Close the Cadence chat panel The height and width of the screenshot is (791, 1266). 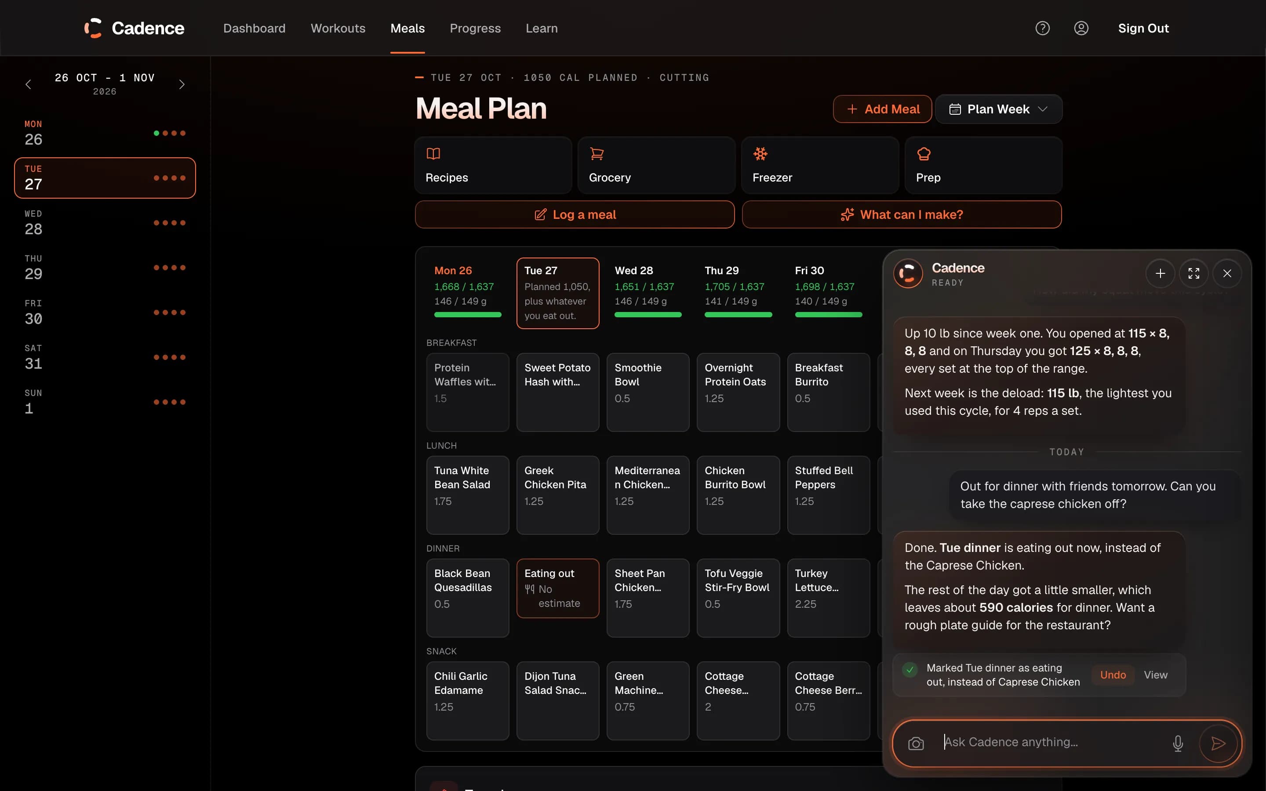1227,273
